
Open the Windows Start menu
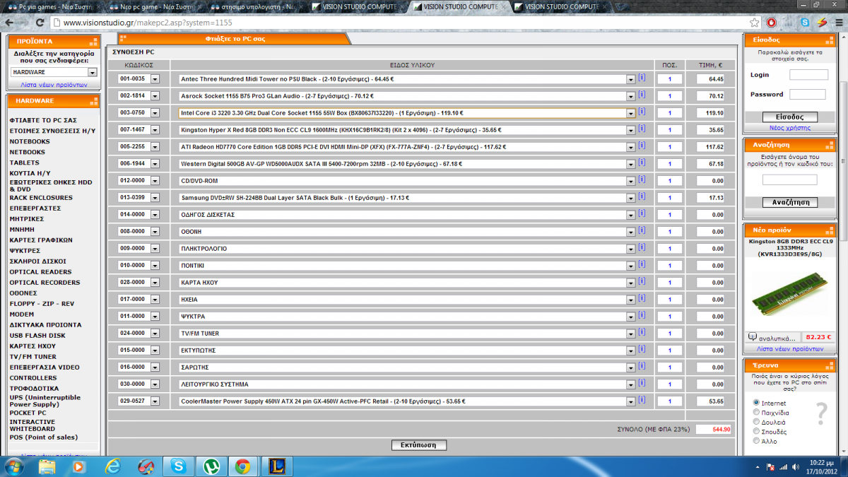14,466
